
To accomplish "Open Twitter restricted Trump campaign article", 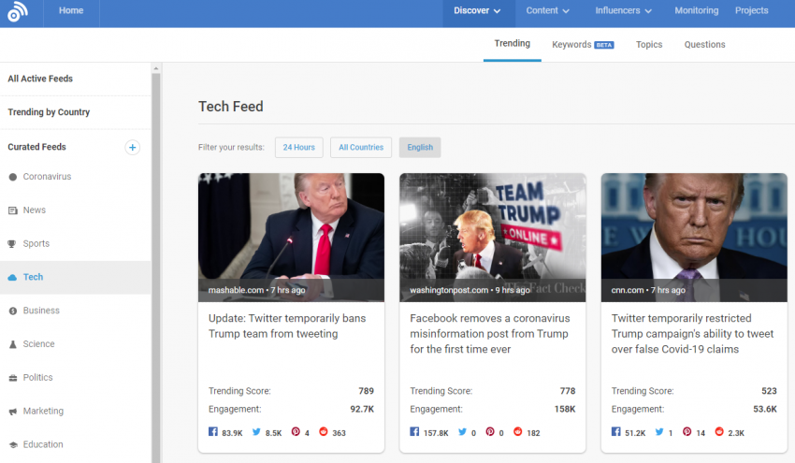I will [692, 334].
